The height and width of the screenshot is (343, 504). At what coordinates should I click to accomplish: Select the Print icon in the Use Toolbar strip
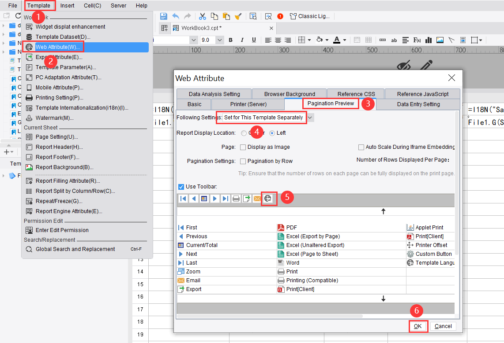pos(235,198)
